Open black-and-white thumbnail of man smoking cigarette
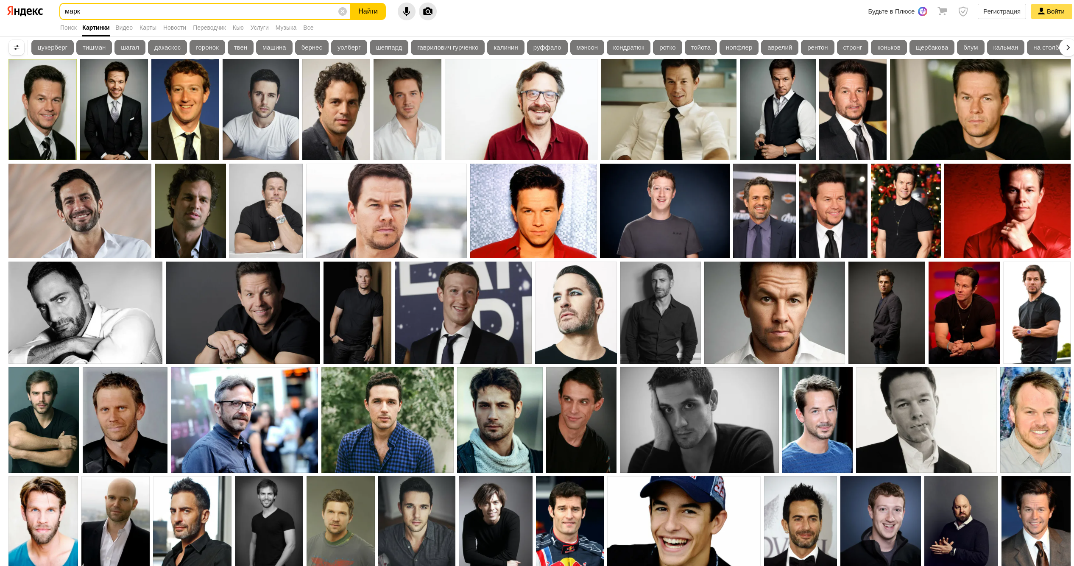This screenshot has height=566, width=1074. tap(926, 420)
